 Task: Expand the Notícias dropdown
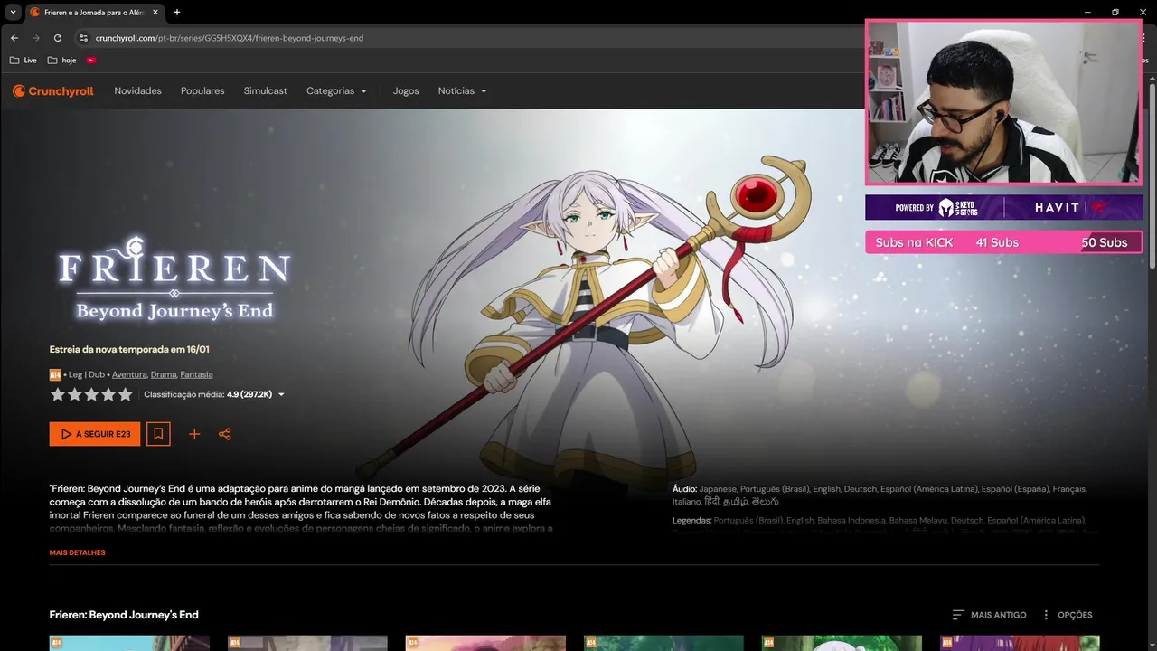[462, 91]
